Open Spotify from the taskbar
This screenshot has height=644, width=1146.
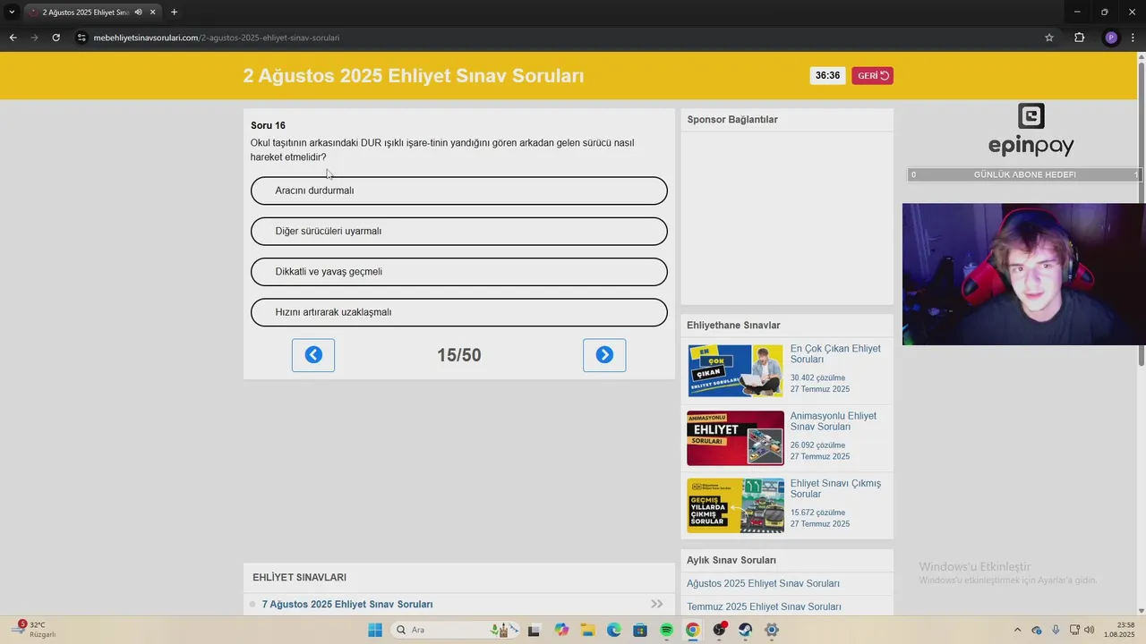tap(666, 630)
